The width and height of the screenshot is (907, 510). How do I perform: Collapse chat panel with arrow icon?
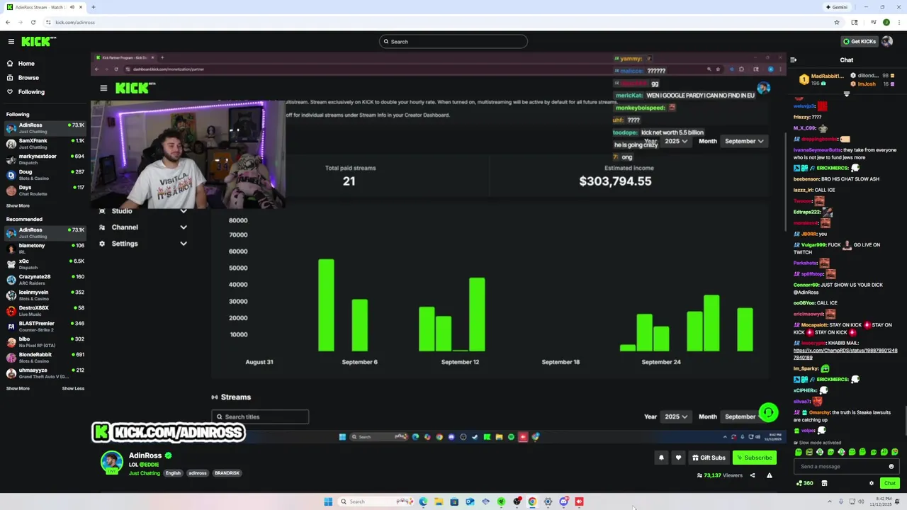(x=793, y=60)
